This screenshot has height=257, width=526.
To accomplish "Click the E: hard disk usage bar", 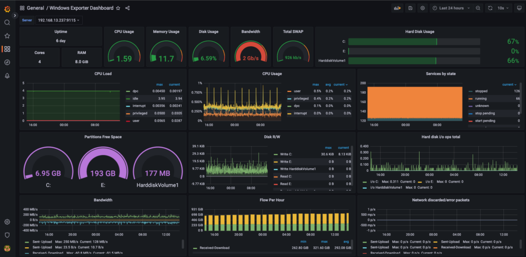I will click(415, 51).
